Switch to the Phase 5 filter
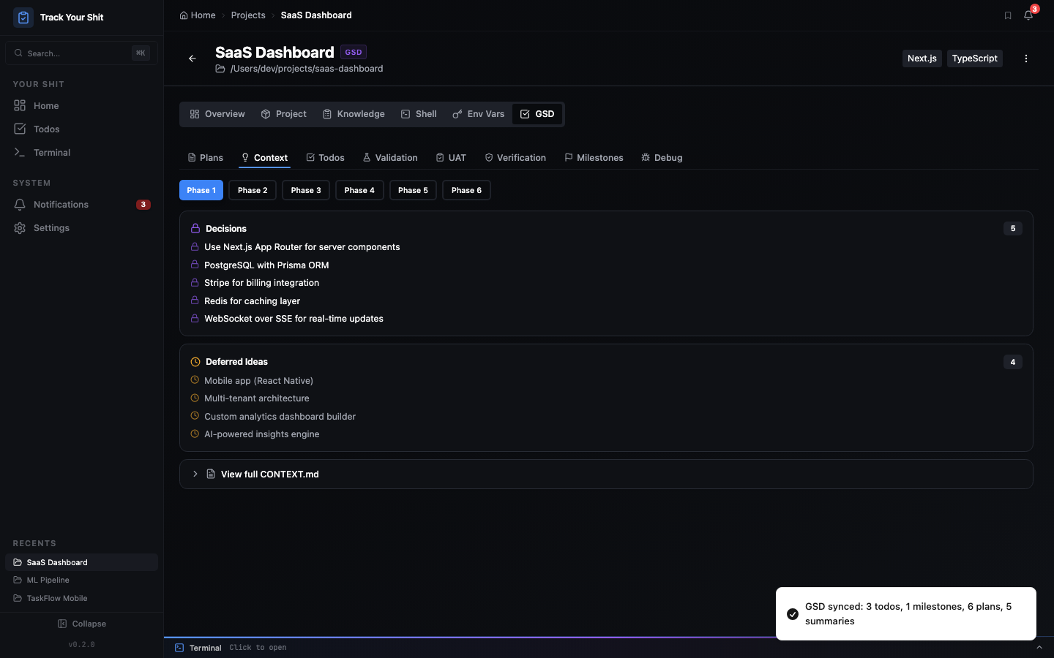Screen dimensions: 1054x658 [413, 190]
